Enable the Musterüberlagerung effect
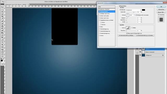Viewport: 167px width, 94px height. [100, 33]
